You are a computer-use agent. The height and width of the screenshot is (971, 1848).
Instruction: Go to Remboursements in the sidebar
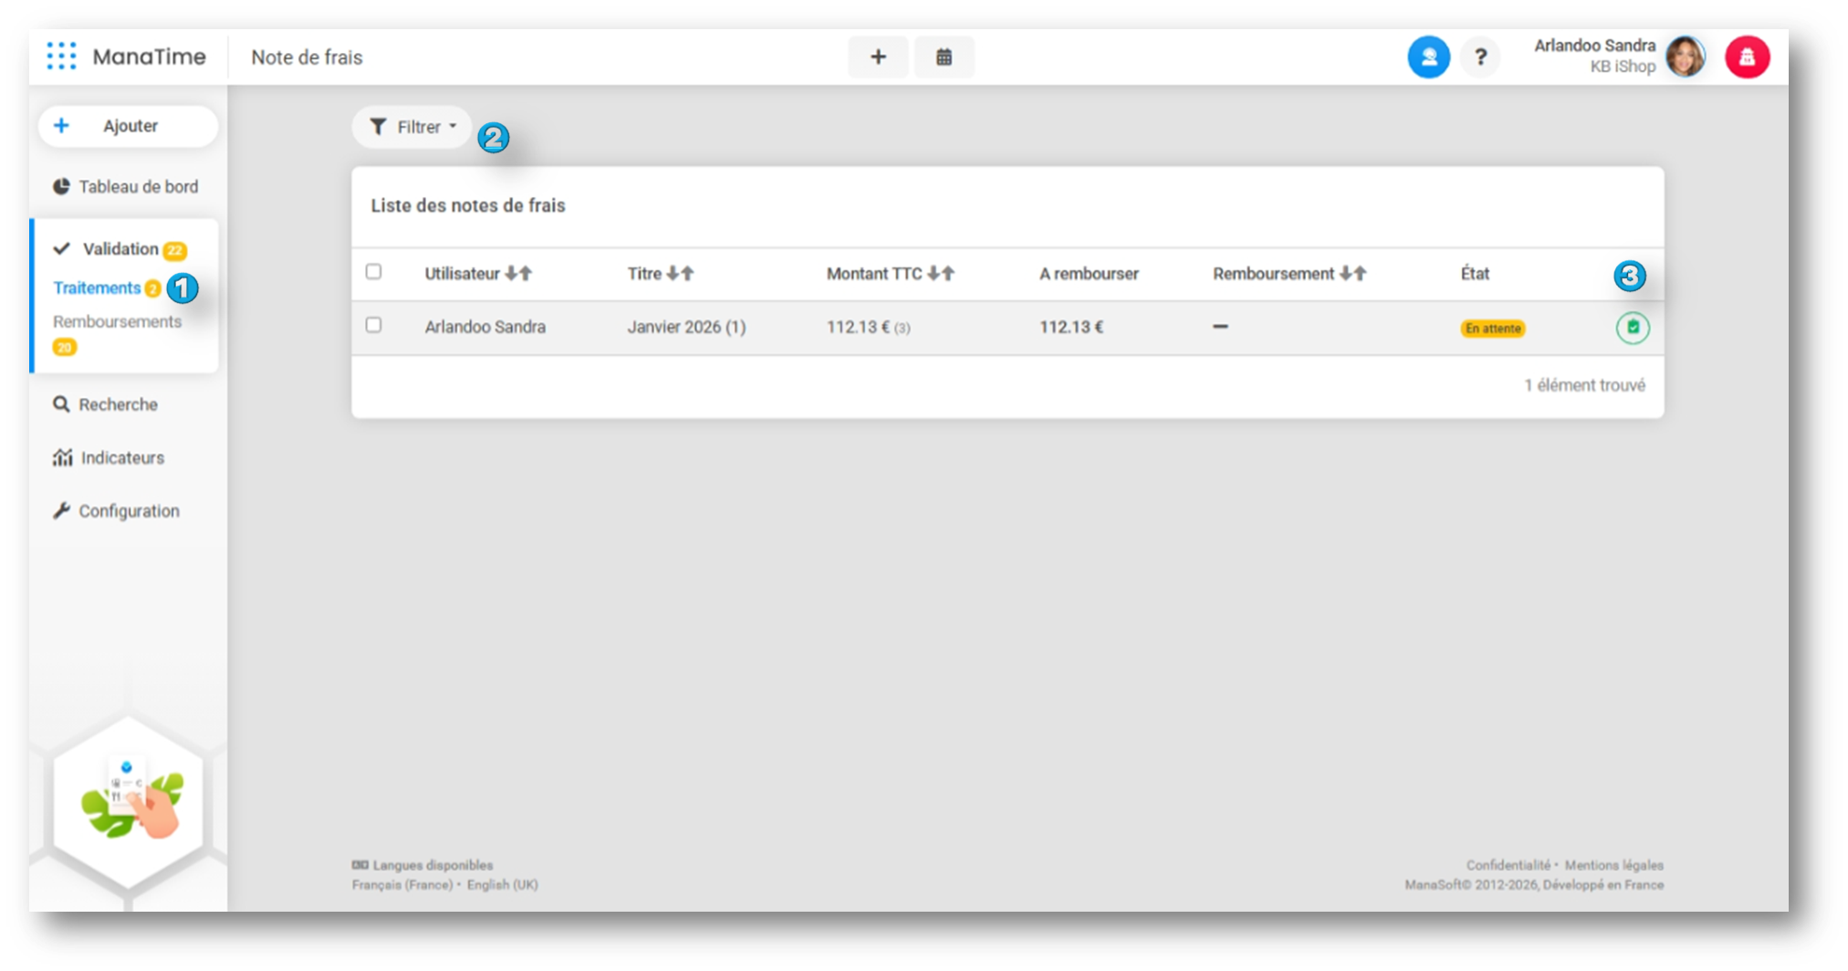117,322
